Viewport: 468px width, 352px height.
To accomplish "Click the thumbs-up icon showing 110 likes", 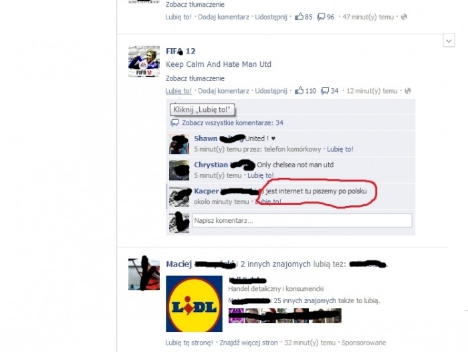I will (x=299, y=90).
